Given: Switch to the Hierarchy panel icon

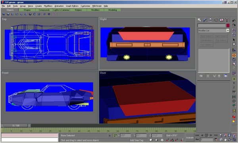Looking at the screenshot, I should 210,20.
